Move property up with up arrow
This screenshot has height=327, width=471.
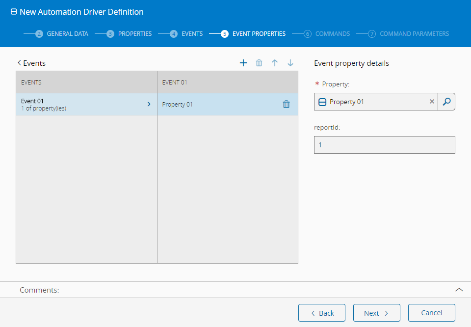(x=275, y=63)
